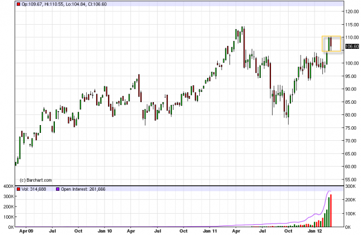The image size is (361, 235).
Task: Click the 120.00 price axis label
Action: [x=352, y=12]
